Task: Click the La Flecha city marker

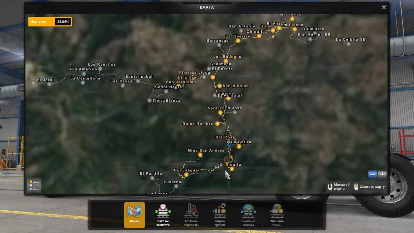Action: click(x=294, y=29)
